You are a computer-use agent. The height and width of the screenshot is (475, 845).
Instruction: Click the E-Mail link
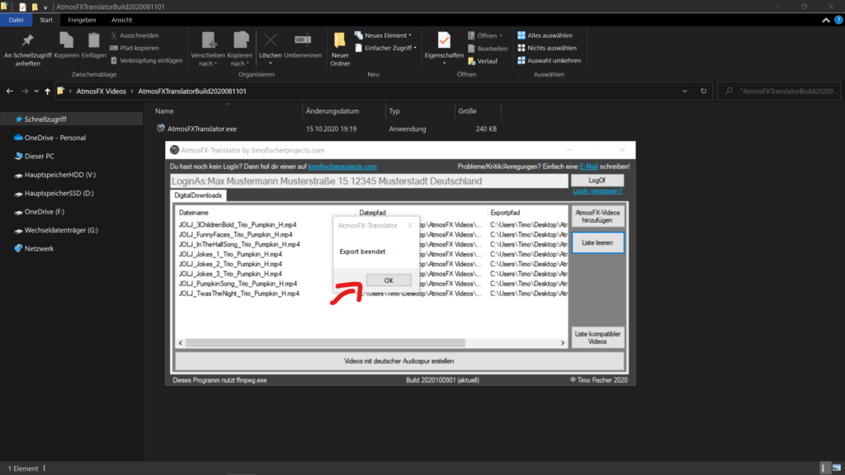(588, 167)
